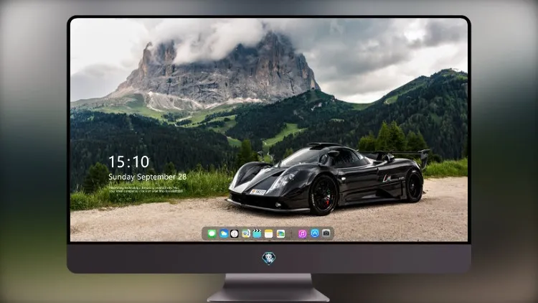The width and height of the screenshot is (538, 303).
Task: Open the yellow Notes app in dock
Action: [x=269, y=233]
